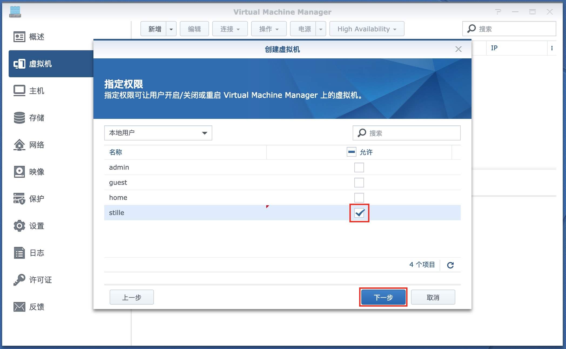Go to the 网络 network icon
Screen dimensions: 566x349
click(19, 145)
